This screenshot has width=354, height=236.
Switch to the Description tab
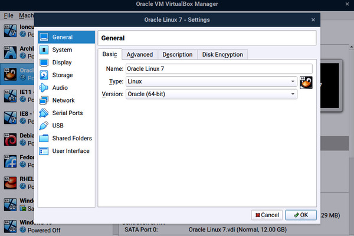click(x=177, y=54)
